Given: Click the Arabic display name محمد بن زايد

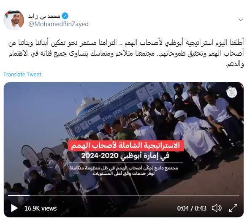Looking at the screenshot, I should click(x=44, y=16).
